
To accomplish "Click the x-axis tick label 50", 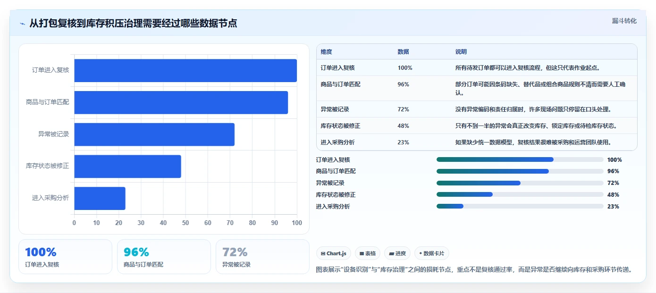I will point(185,223).
